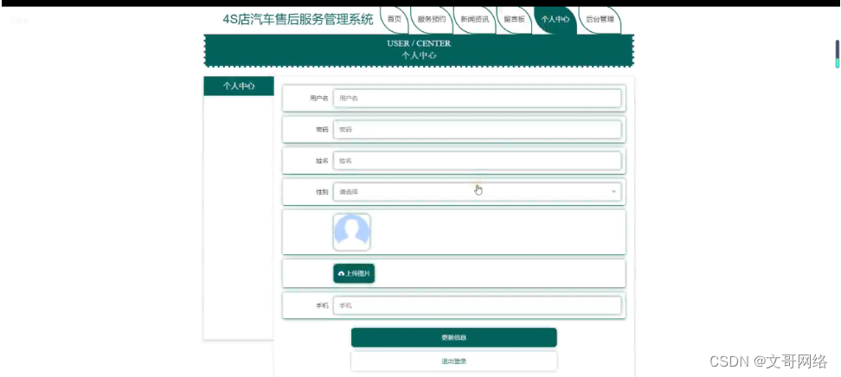841x377 pixels.
Task: Open the 新闻资讯 navigation tab
Action: click(x=474, y=20)
